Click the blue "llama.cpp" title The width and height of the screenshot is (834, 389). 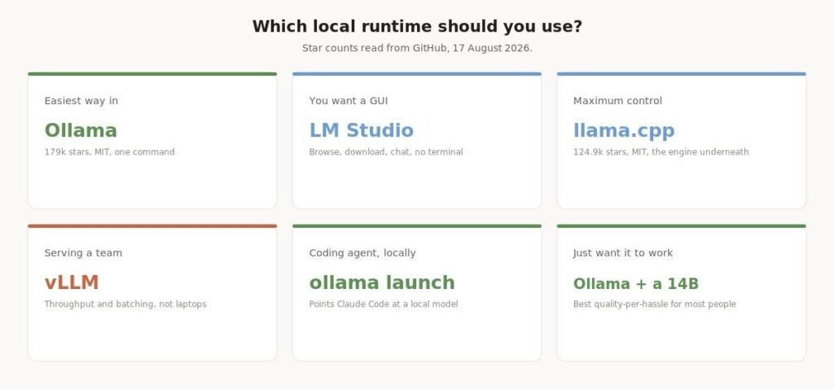pos(624,131)
